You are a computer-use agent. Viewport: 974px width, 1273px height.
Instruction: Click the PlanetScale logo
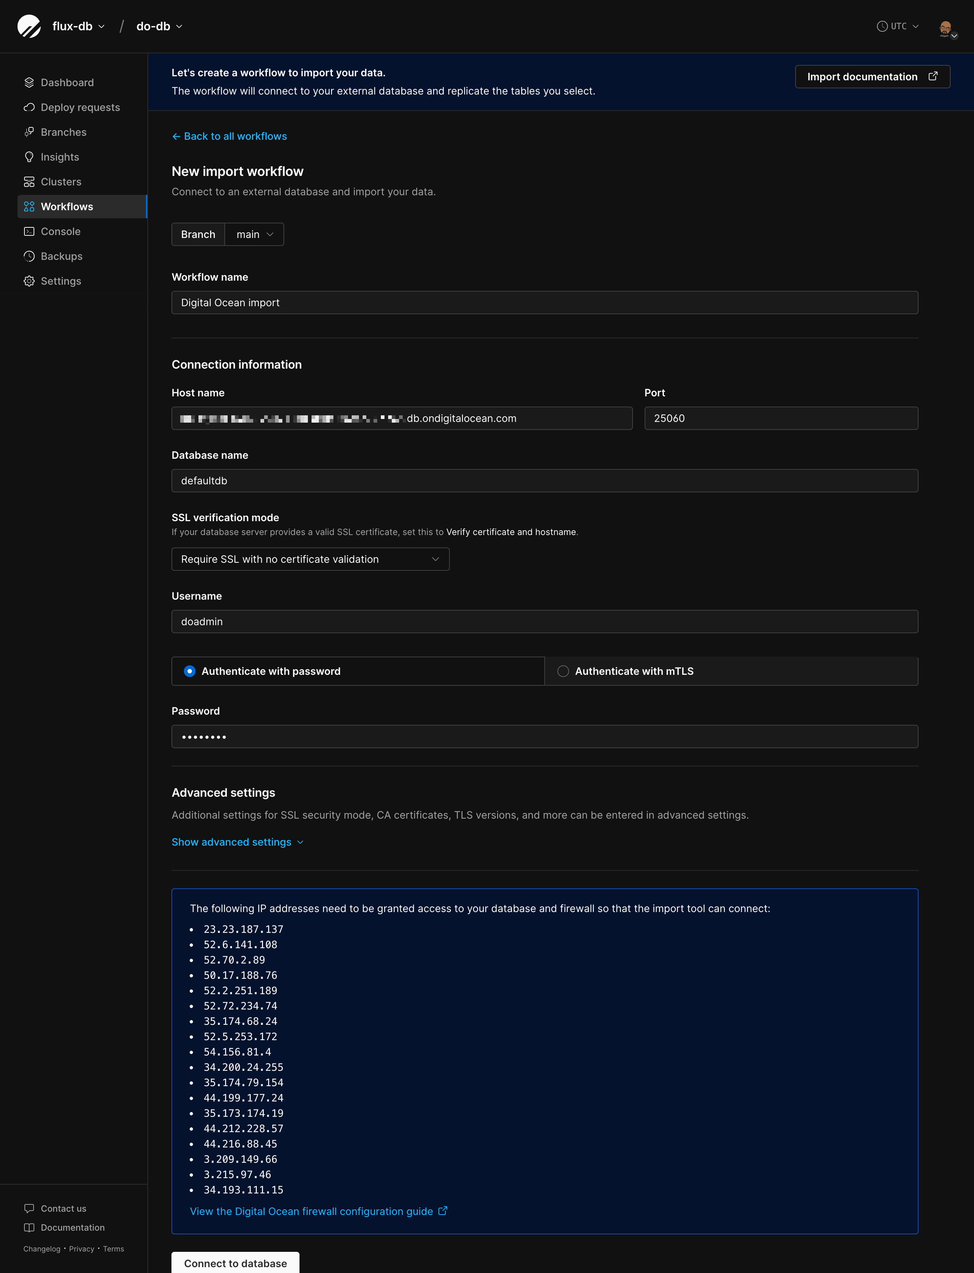pyautogui.click(x=28, y=26)
